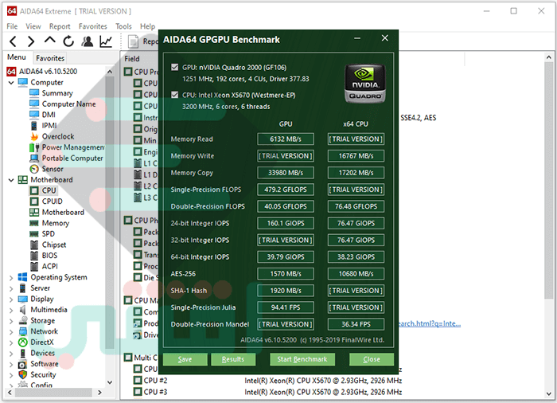Go forward with the right arrow toolbar icon
Screen dimensions: 557x403
(31, 41)
